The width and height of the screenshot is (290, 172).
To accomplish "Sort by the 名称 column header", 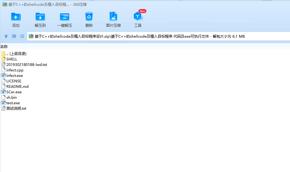I will pos(4,46).
